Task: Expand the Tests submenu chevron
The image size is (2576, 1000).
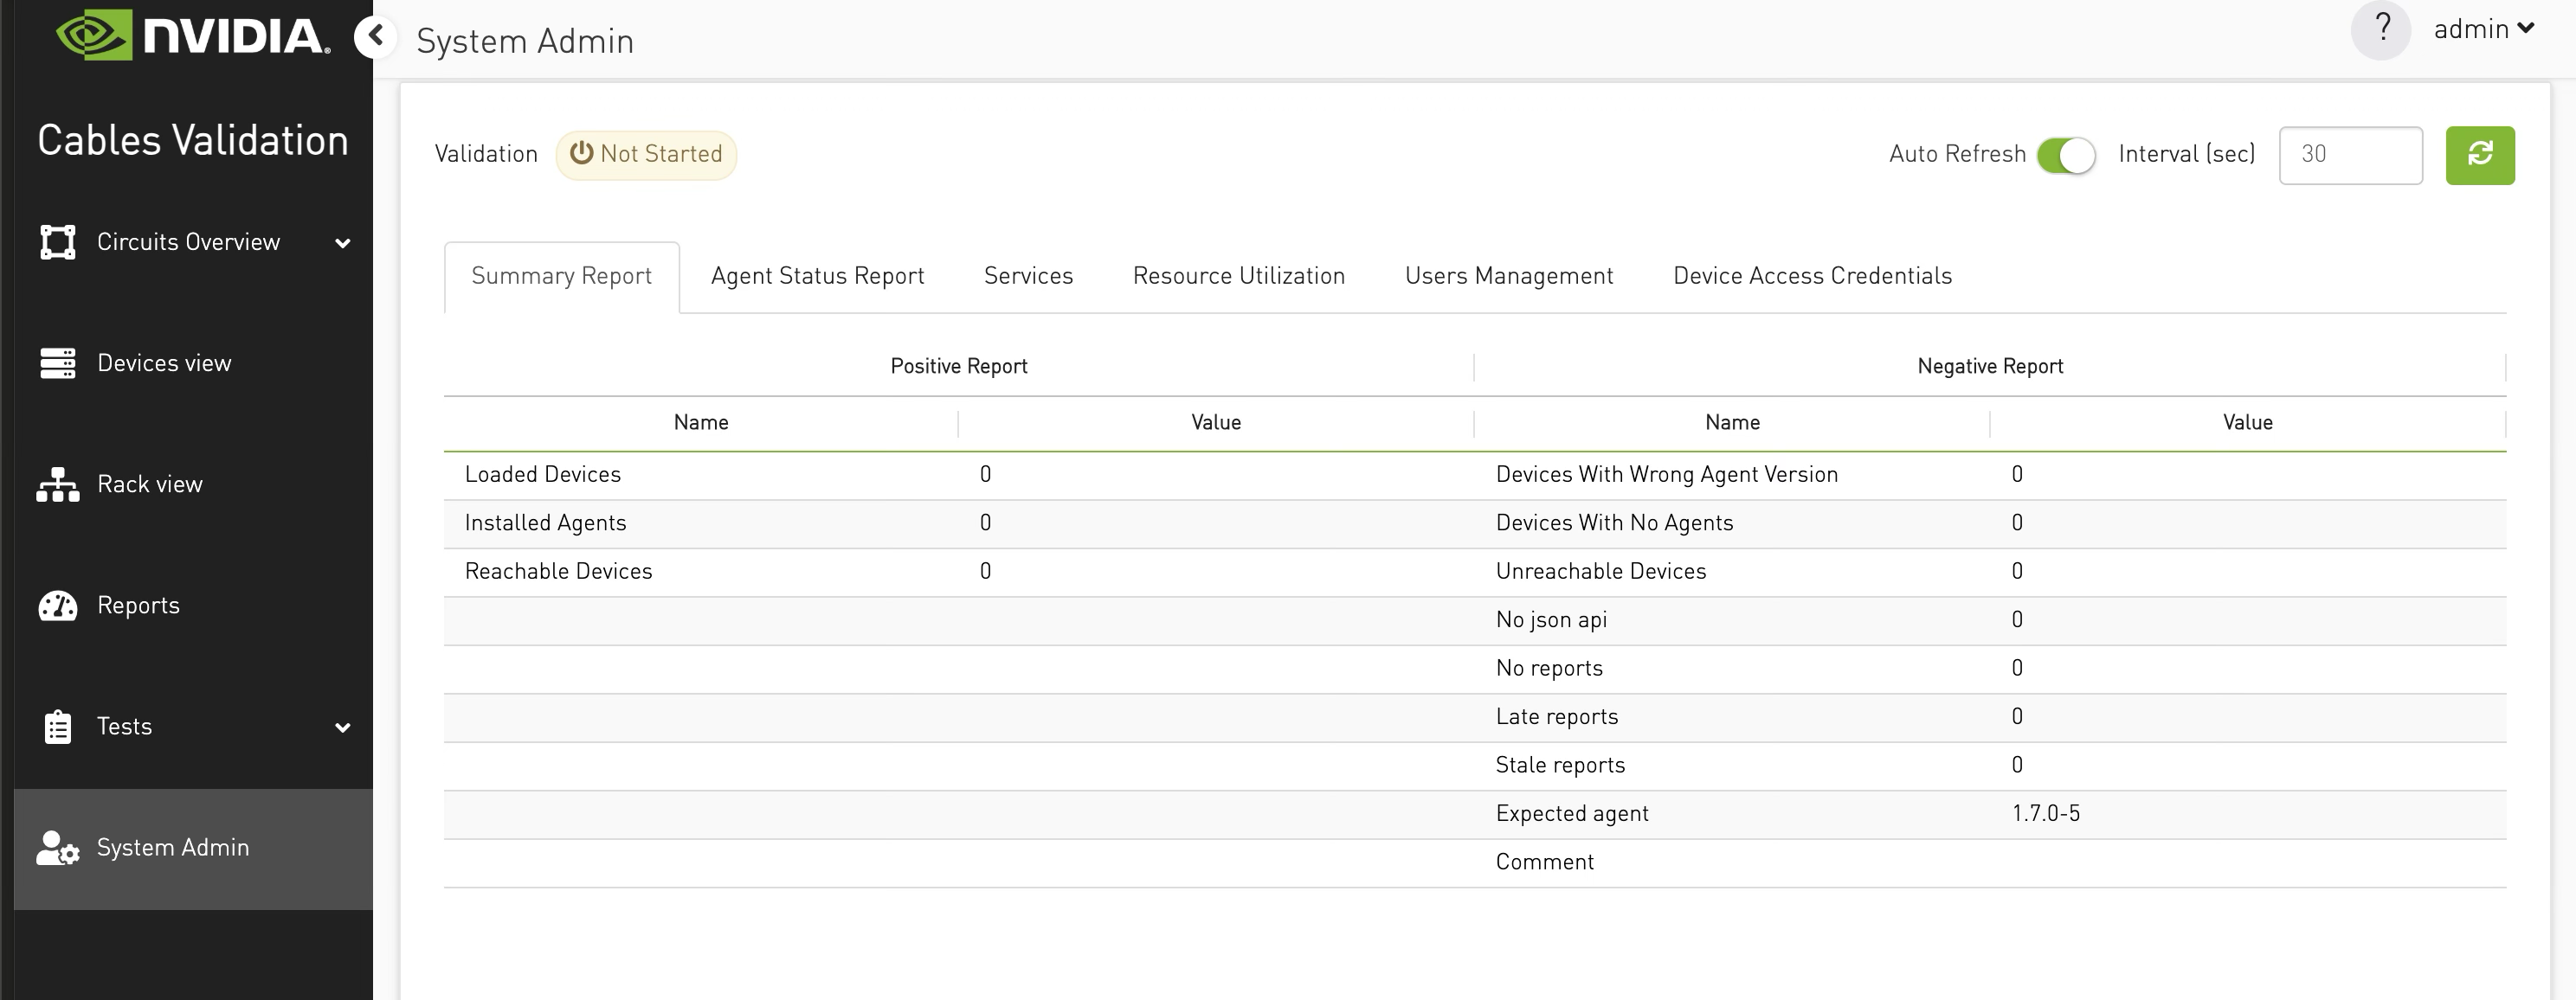Action: 342,728
